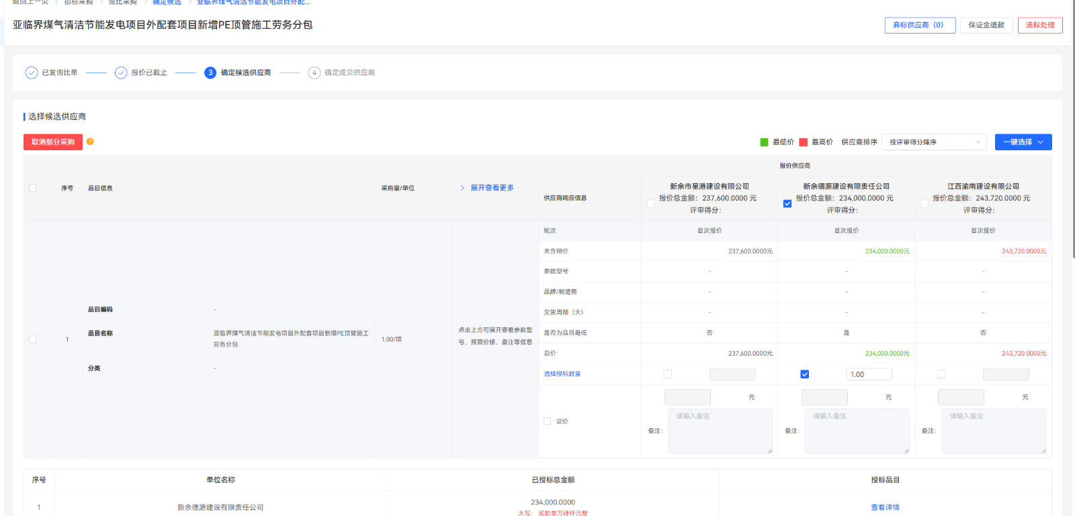This screenshot has width=1075, height=516.
Task: Uncheck the 新余德源建设有限责任公司 supplier checkbox
Action: pos(787,203)
